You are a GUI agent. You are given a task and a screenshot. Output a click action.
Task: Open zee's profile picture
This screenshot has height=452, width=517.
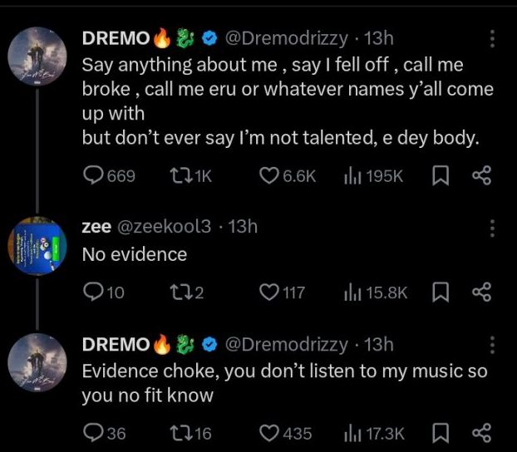pyautogui.click(x=38, y=245)
